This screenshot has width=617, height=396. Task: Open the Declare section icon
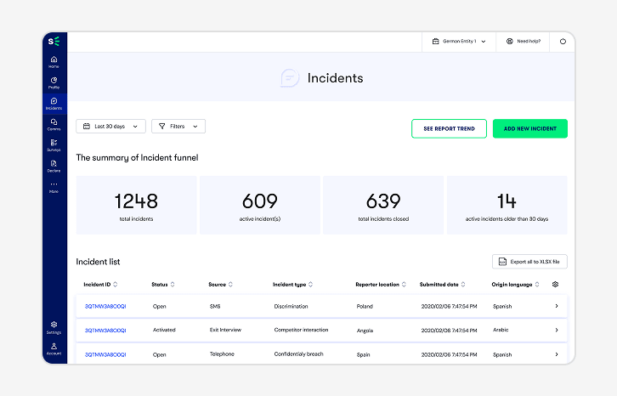pyautogui.click(x=54, y=165)
